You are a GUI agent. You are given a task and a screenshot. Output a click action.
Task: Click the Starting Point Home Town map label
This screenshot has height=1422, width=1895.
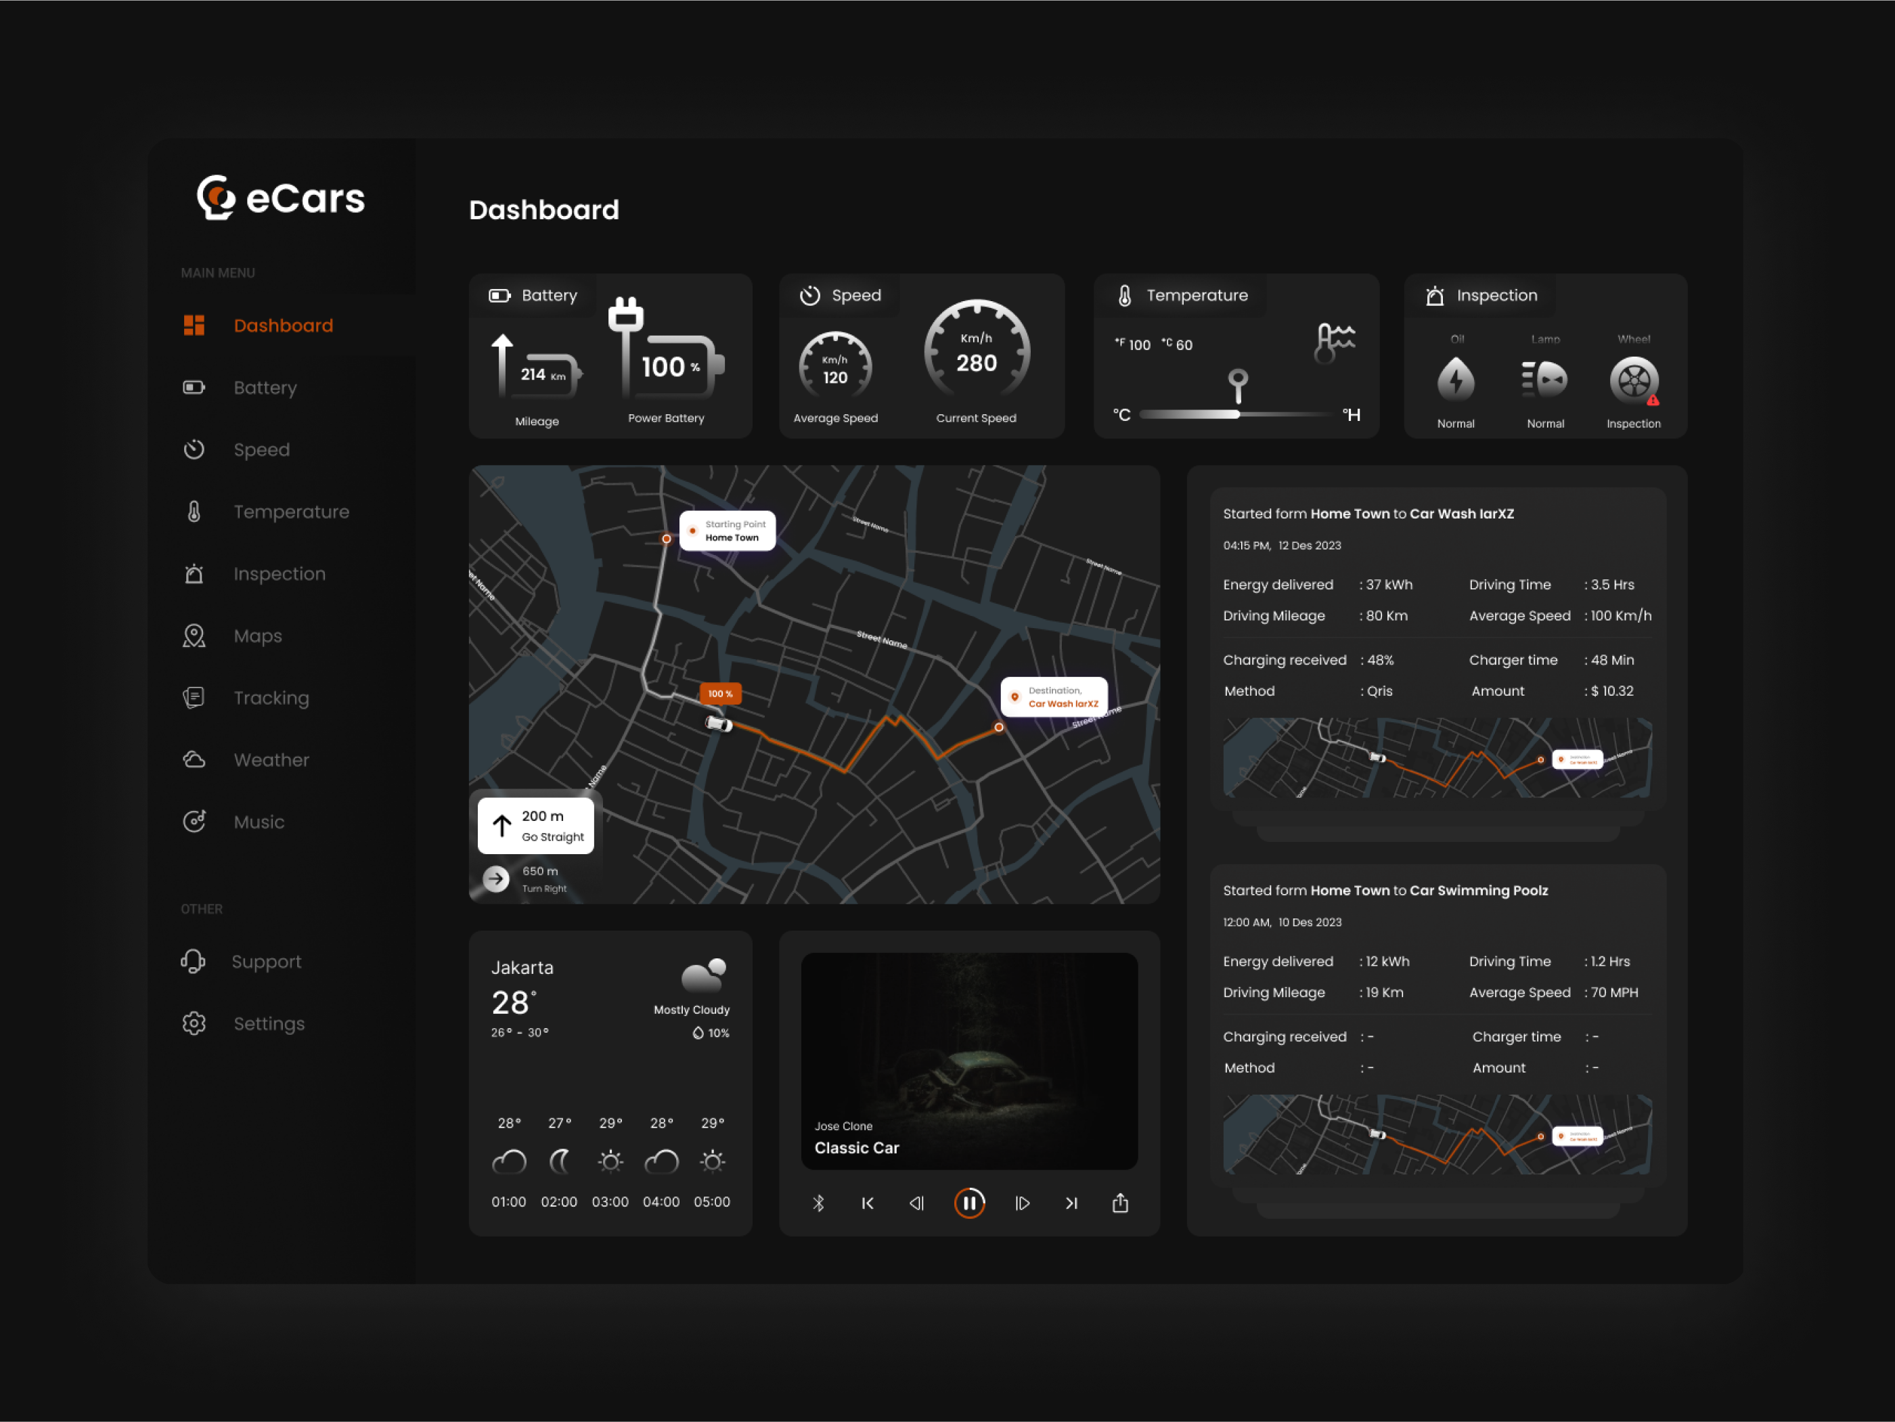pyautogui.click(x=728, y=531)
